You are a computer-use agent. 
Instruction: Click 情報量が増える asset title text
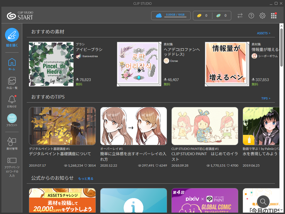pyautogui.click(x=265, y=50)
